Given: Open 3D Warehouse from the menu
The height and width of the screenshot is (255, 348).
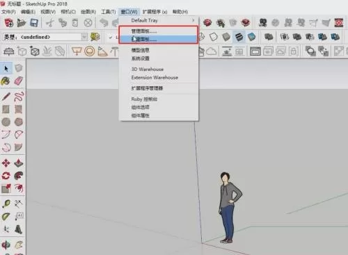Looking at the screenshot, I should (159, 69).
